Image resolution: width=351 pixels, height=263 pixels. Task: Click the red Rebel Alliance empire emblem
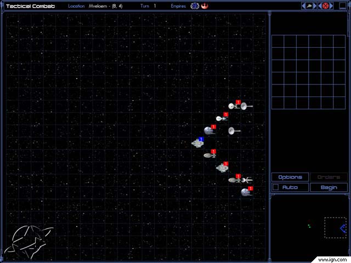coord(204,6)
